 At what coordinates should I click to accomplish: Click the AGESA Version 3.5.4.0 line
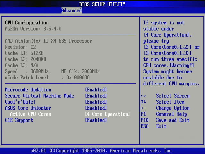(33, 29)
